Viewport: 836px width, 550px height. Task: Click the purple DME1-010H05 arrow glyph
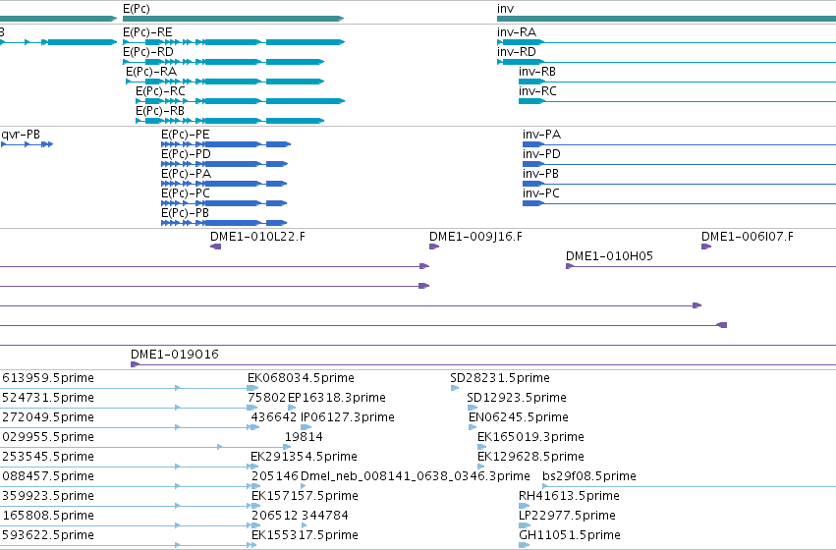coord(570,266)
